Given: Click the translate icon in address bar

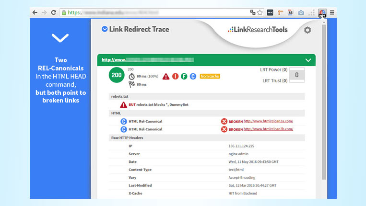Looking at the screenshot, I should (253, 12).
